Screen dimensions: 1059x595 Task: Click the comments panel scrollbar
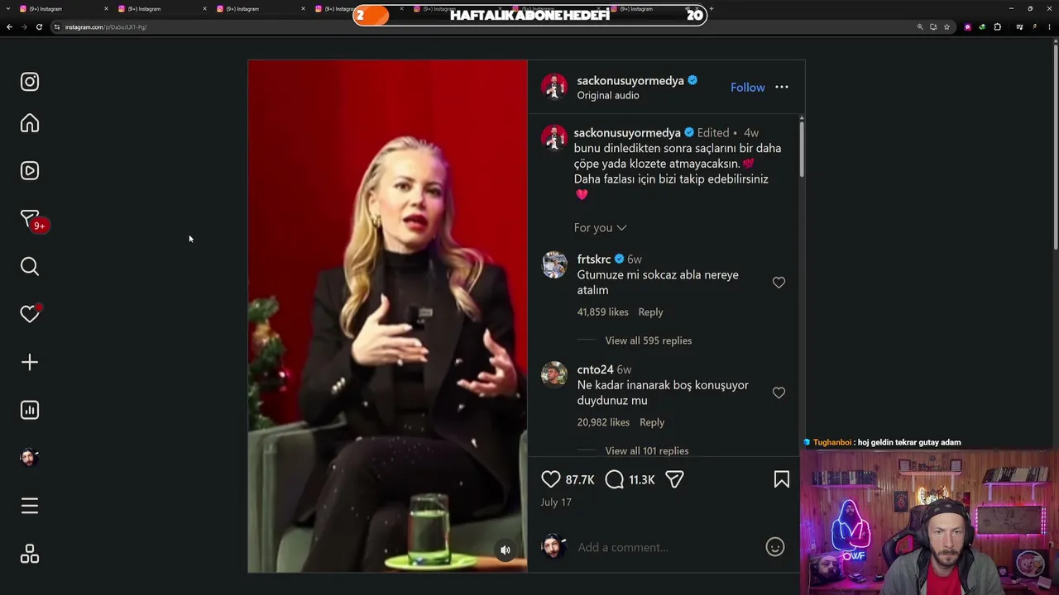[801, 149]
